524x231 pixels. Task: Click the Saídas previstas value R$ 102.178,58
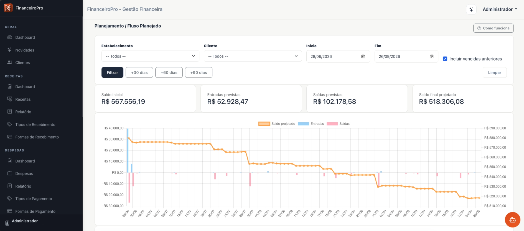pos(334,102)
